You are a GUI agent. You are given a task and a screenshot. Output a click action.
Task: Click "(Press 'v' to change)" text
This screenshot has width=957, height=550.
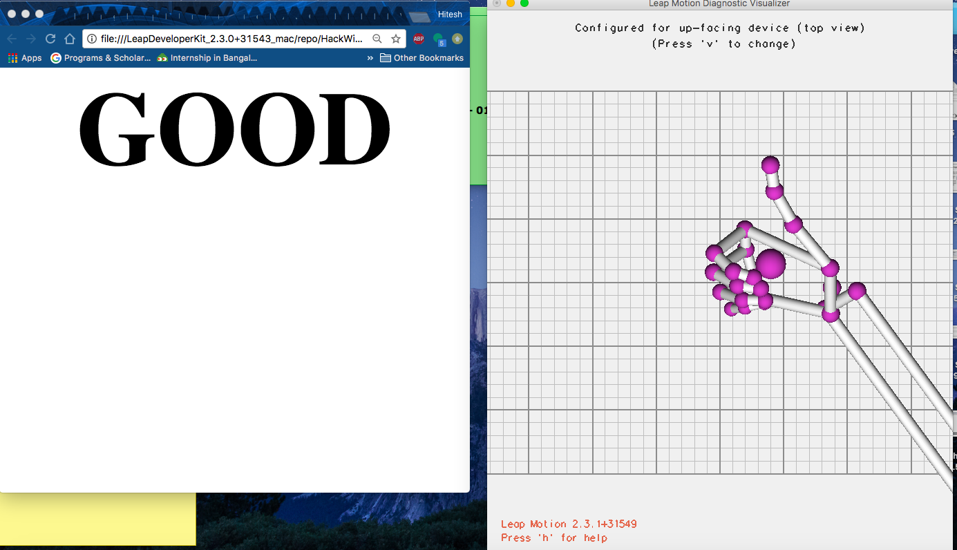[723, 44]
